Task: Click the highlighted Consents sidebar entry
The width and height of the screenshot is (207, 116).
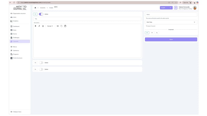Action: [20, 41]
